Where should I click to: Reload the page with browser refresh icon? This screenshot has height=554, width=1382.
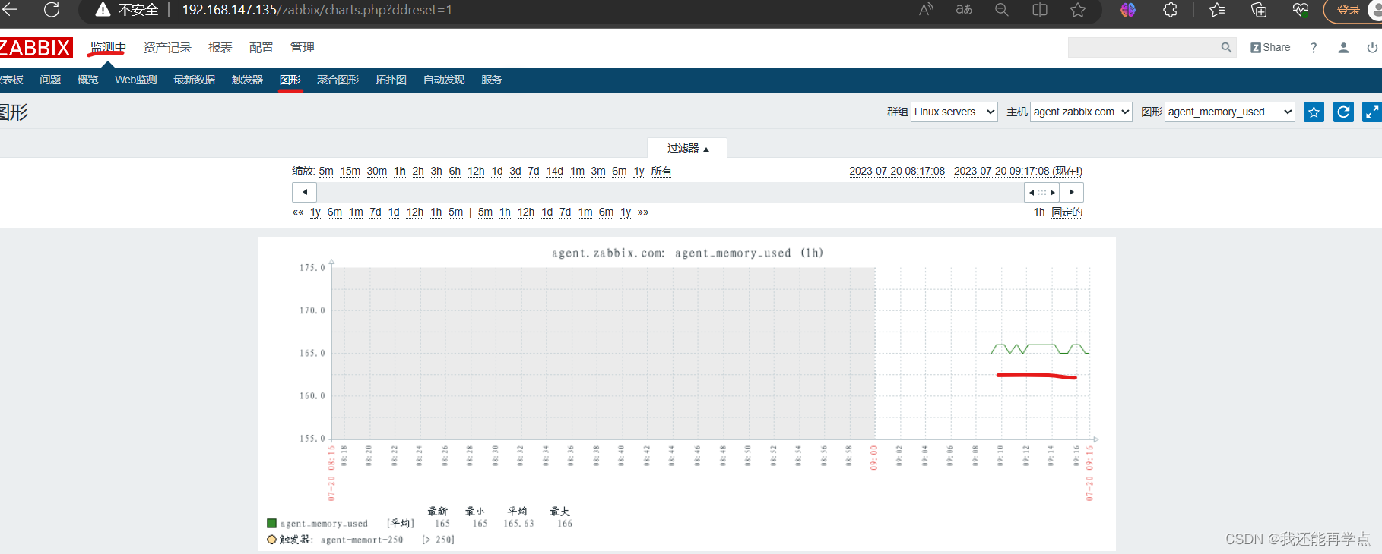click(x=52, y=10)
